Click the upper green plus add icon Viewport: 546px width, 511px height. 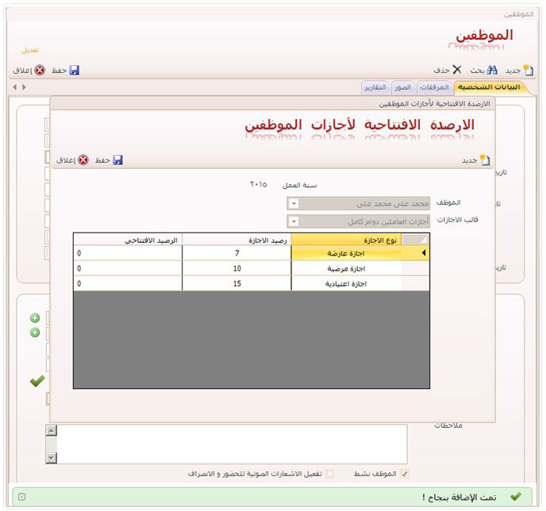click(x=35, y=318)
